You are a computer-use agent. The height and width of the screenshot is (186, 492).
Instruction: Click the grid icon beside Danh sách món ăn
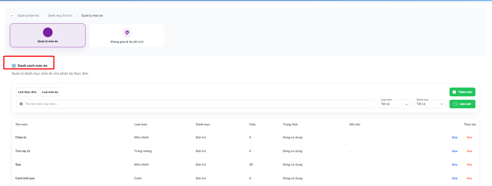coord(14,66)
